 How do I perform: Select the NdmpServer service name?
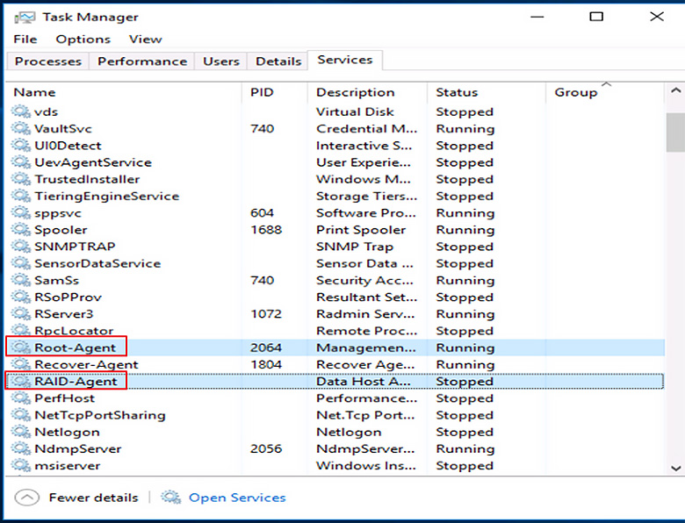tap(78, 448)
